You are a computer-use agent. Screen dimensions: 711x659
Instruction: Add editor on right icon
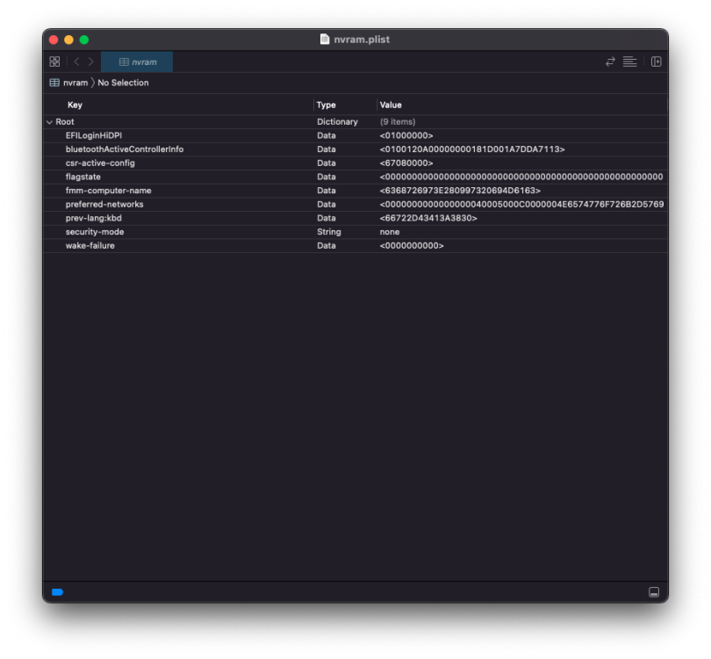(656, 62)
